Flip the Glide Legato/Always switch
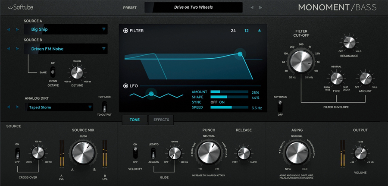The width and height of the screenshot is (388, 186). point(153,153)
